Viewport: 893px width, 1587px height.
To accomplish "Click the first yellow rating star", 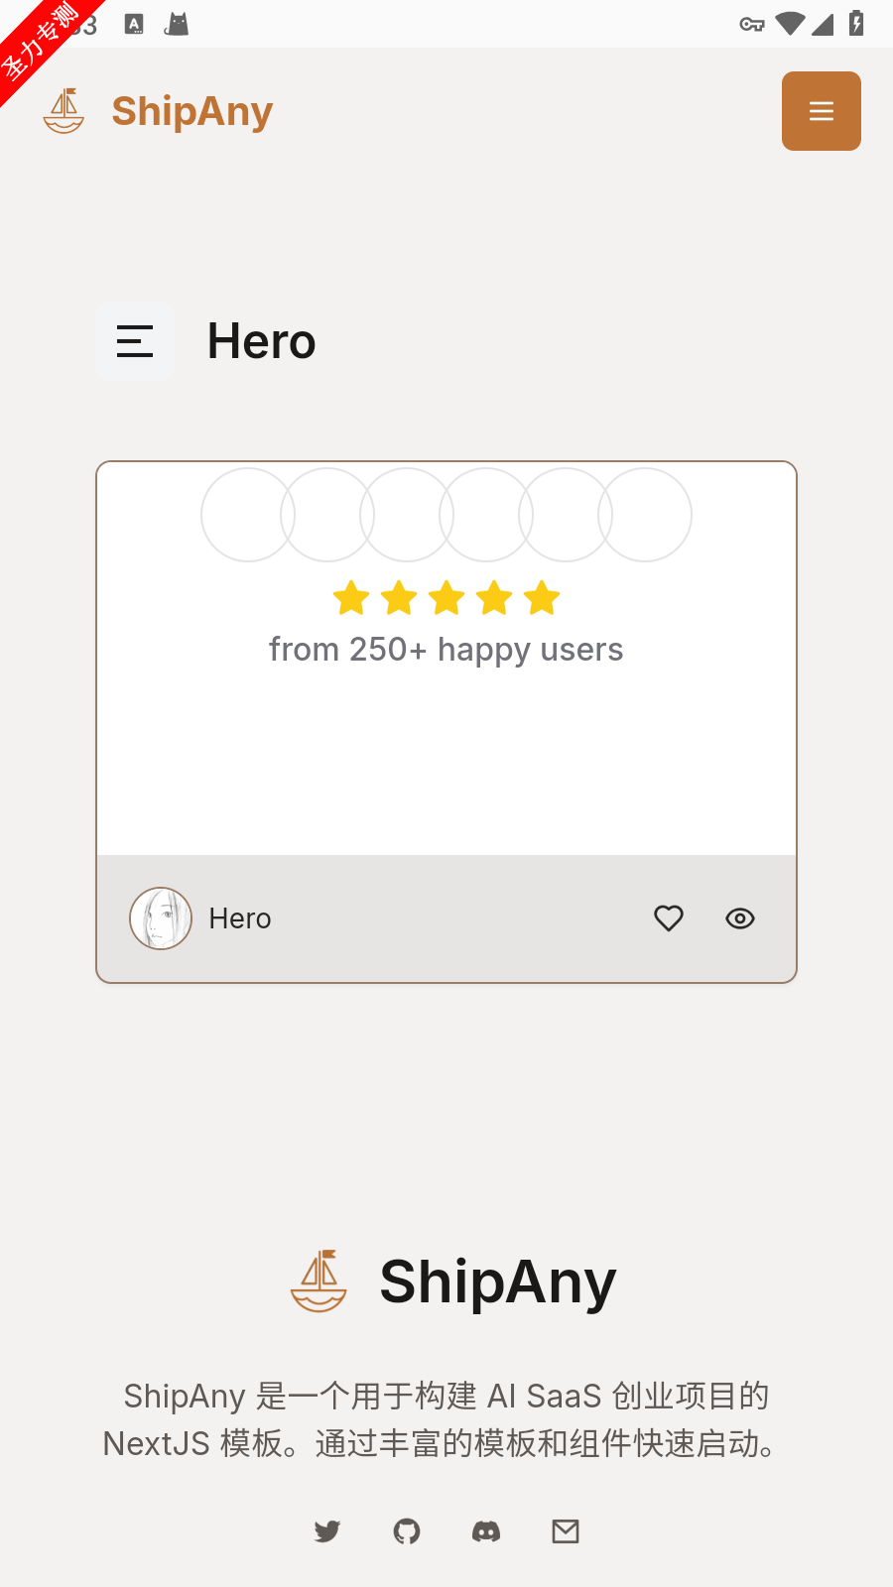I will pos(351,598).
